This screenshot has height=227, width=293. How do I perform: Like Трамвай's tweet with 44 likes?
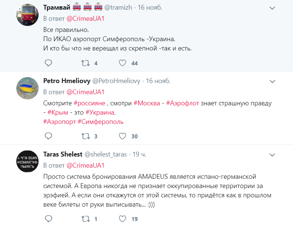(123, 63)
